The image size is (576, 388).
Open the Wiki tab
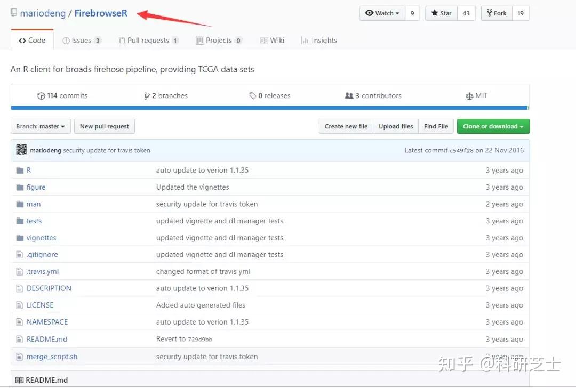tap(273, 40)
